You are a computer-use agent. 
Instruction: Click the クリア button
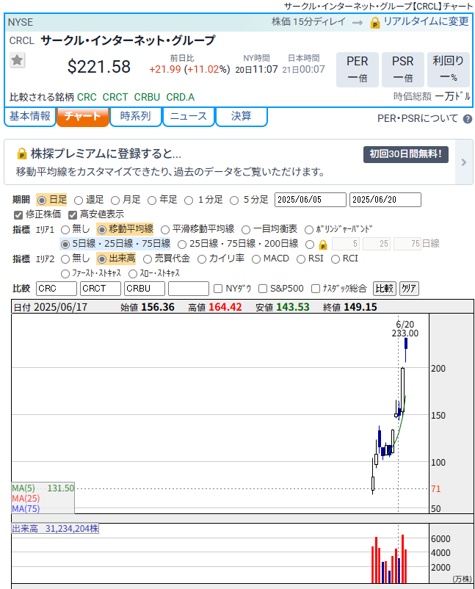point(409,289)
